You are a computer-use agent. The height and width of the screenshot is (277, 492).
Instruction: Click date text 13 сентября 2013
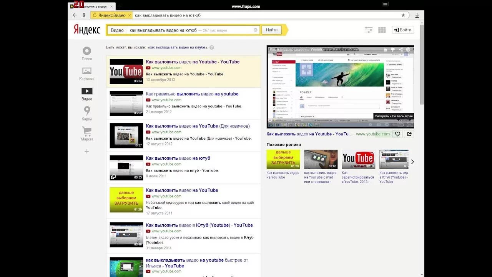tap(160, 80)
